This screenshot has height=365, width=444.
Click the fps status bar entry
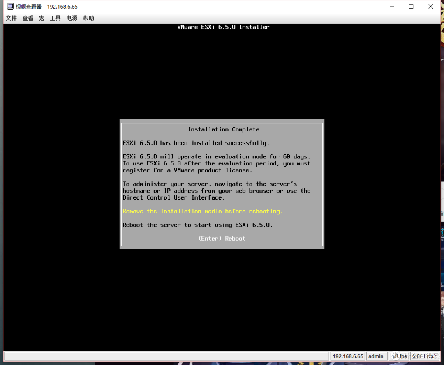pyautogui.click(x=399, y=356)
